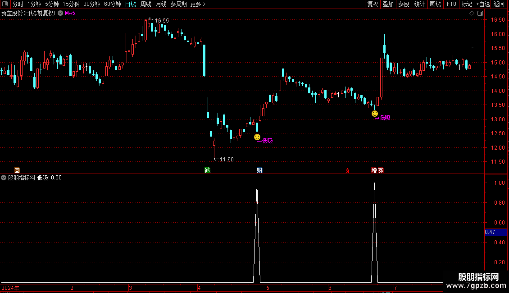Click the 股朋指标网 indicator name
This screenshot has width=509, height=293.
tap(22, 178)
